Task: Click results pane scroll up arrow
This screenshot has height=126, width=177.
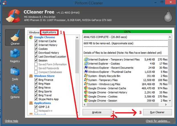Action: point(170,37)
